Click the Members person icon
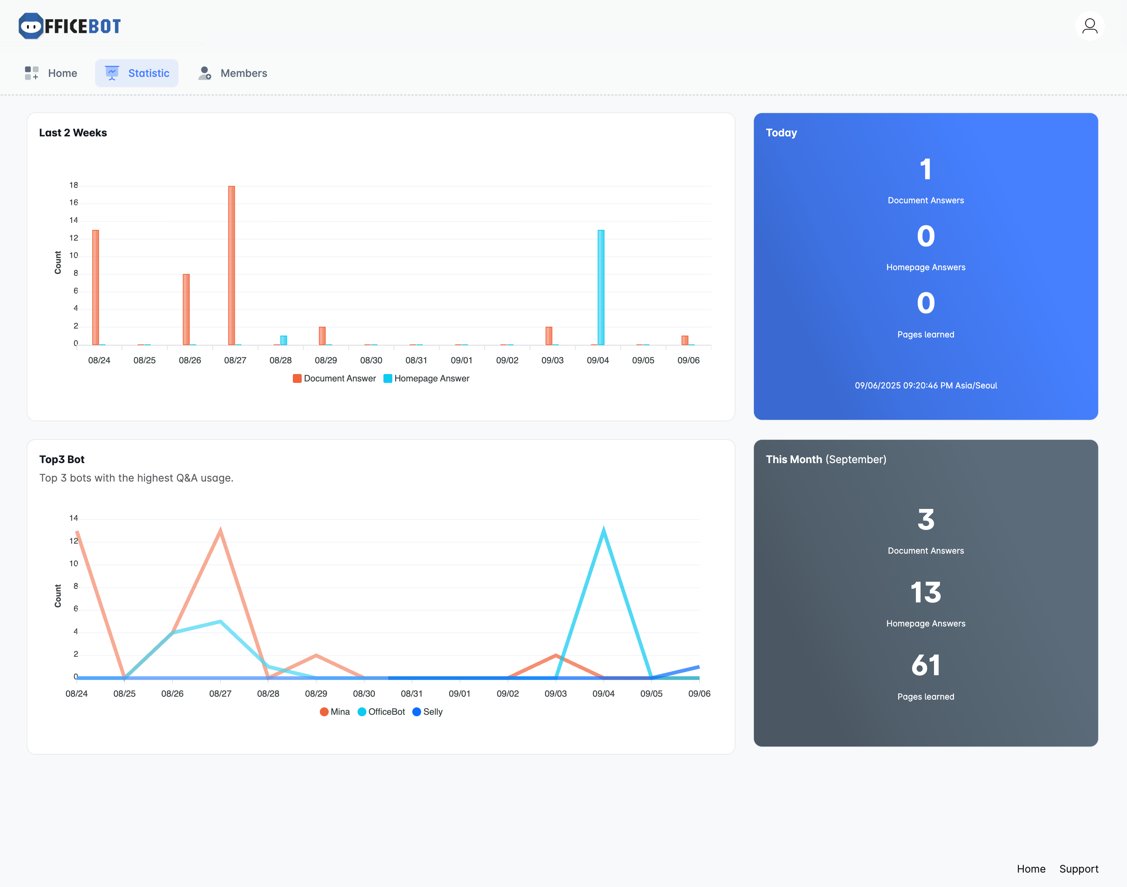 tap(205, 73)
